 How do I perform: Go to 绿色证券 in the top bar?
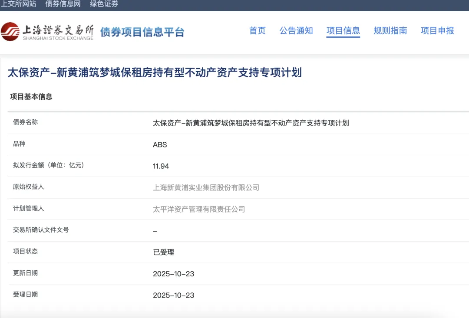pyautogui.click(x=104, y=4)
